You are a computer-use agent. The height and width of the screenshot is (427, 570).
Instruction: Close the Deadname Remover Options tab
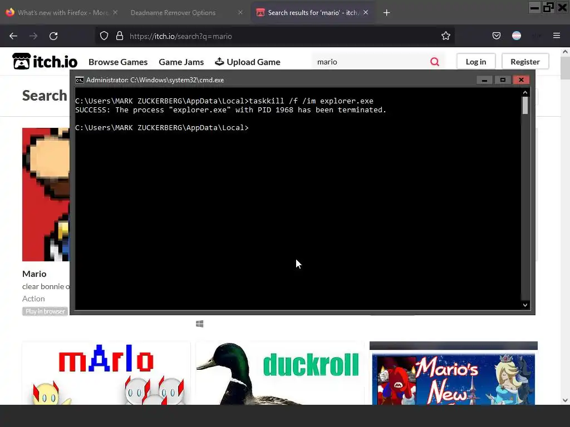click(240, 12)
